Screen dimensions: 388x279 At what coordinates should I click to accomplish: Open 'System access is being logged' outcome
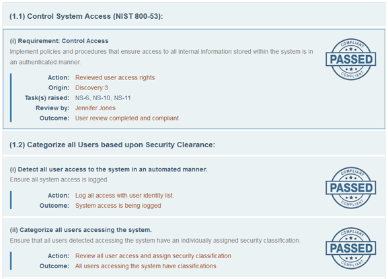118,206
